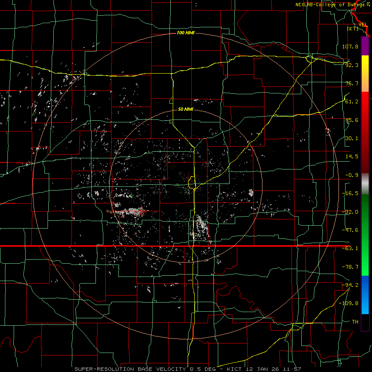The height and width of the screenshot is (372, 372).
Task: Click the yellow-orange segment of the color bar
Action: pos(365,74)
